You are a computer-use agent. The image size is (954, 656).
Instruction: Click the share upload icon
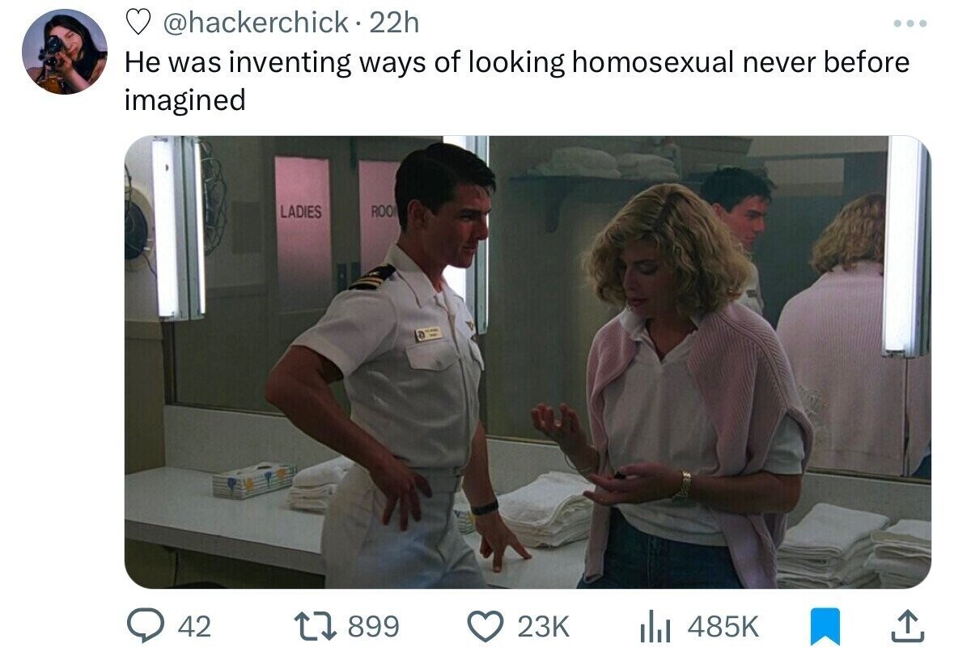908,626
